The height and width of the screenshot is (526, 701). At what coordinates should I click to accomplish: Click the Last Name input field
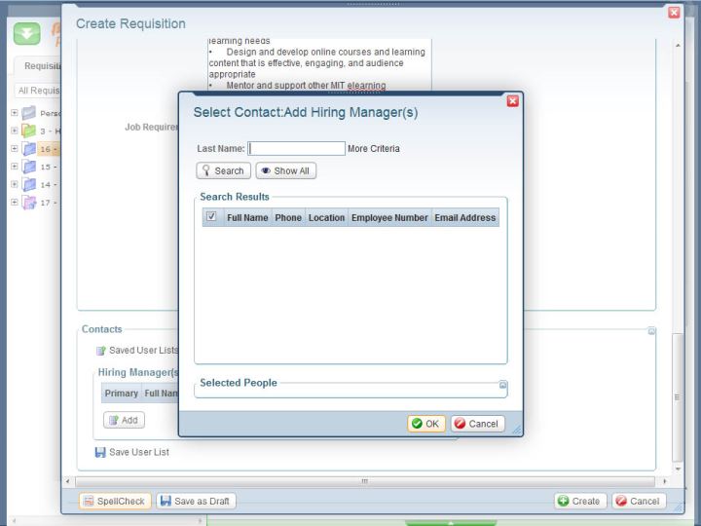296,149
